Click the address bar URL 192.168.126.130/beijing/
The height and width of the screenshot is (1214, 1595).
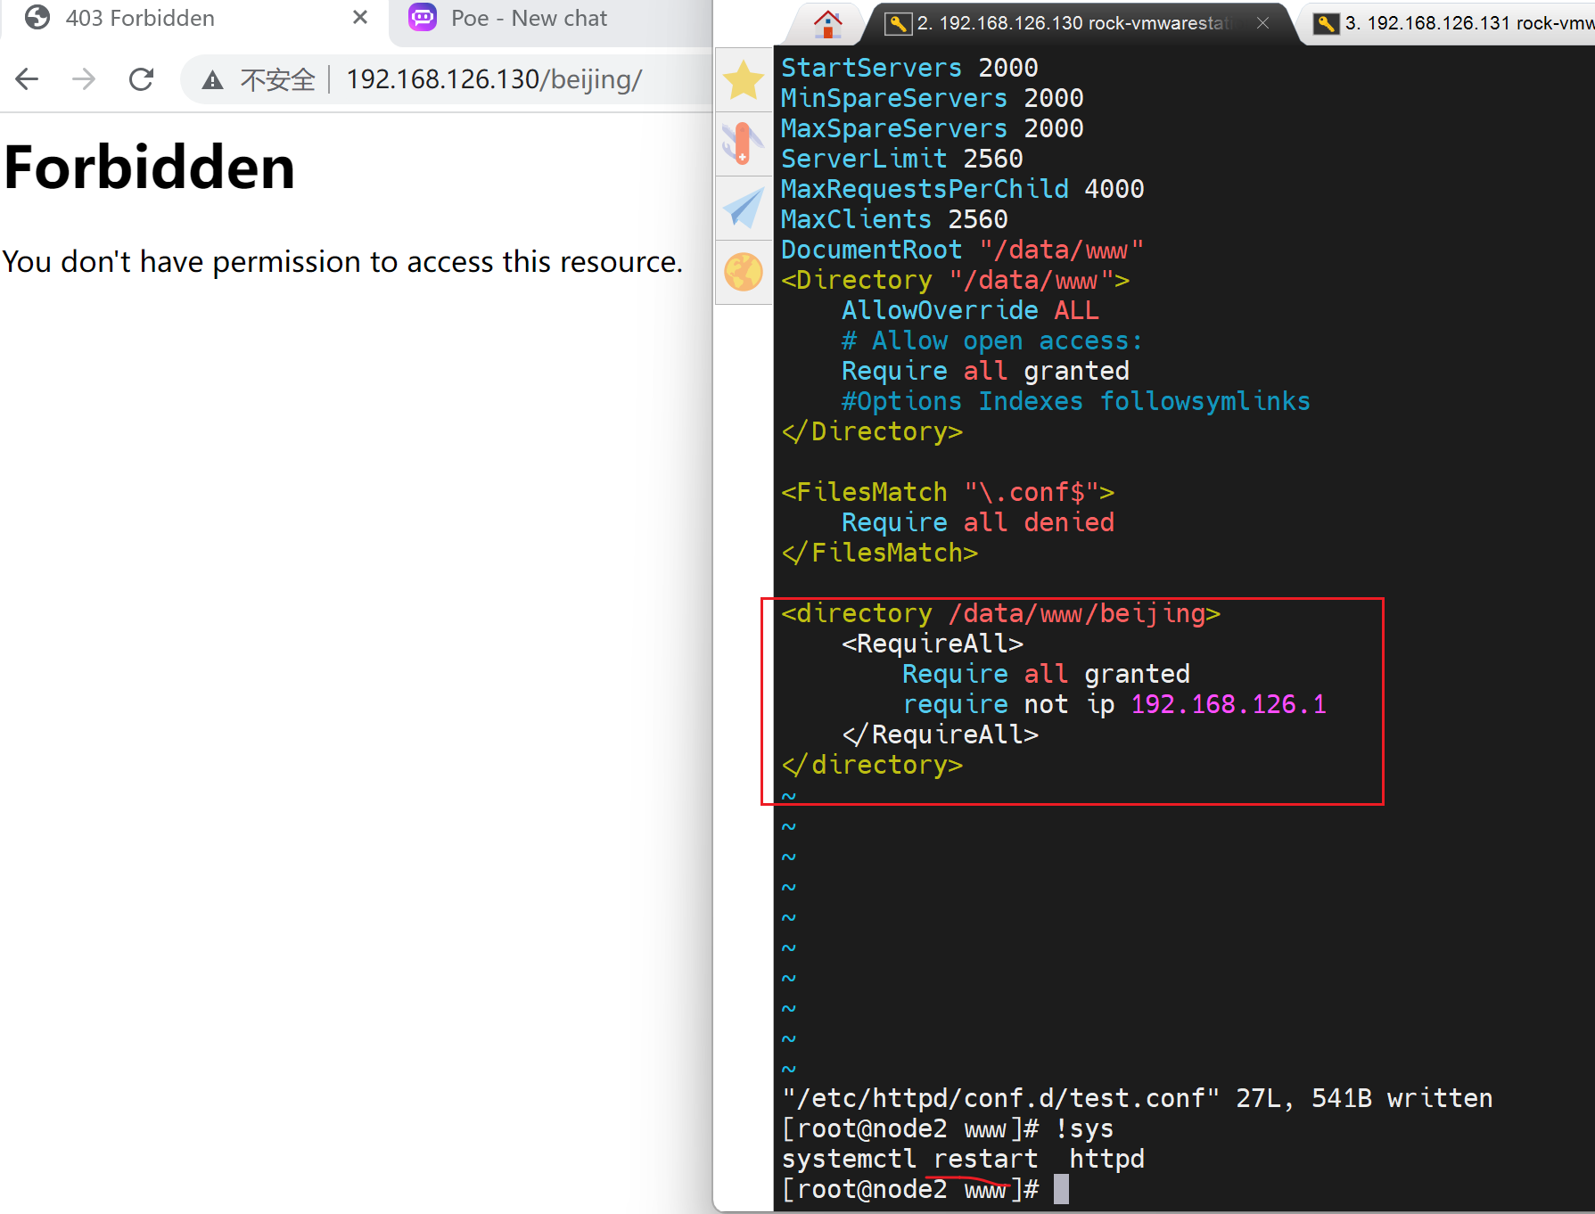[x=493, y=79]
